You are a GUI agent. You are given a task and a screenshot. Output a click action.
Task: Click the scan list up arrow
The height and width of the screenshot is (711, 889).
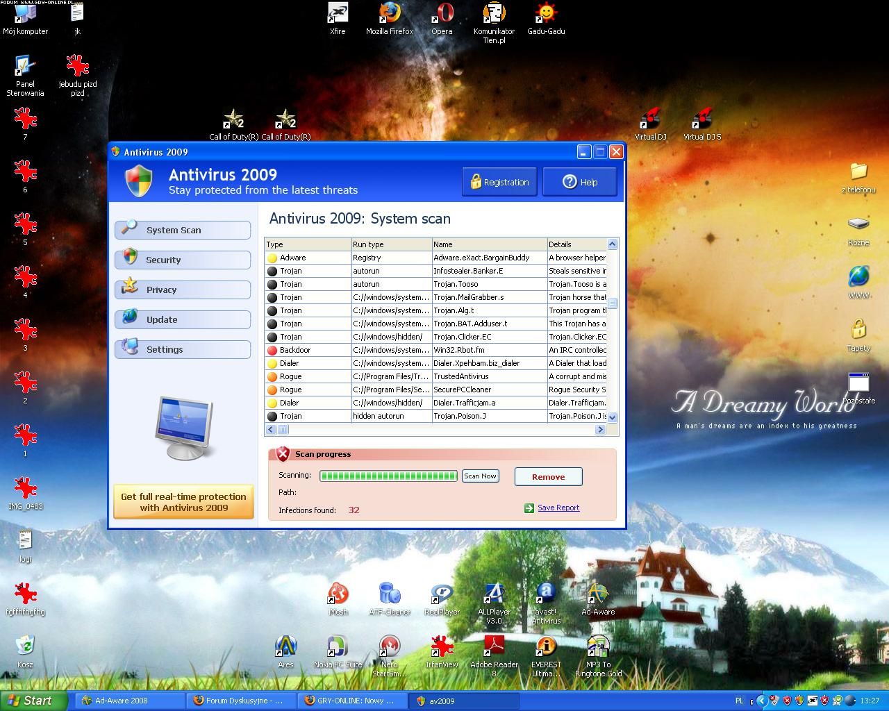point(612,244)
